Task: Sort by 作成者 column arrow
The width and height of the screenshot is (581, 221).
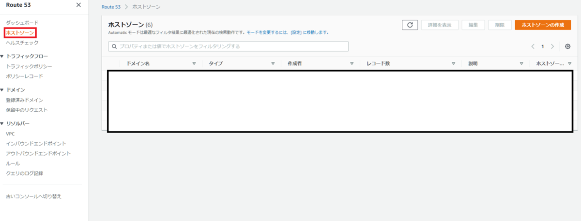Action: click(352, 63)
